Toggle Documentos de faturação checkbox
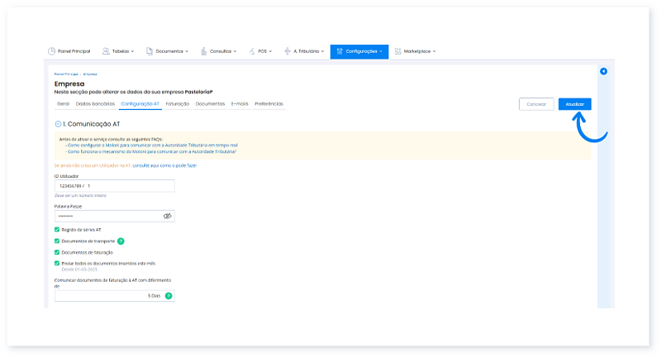This screenshot has height=358, width=661. [57, 251]
